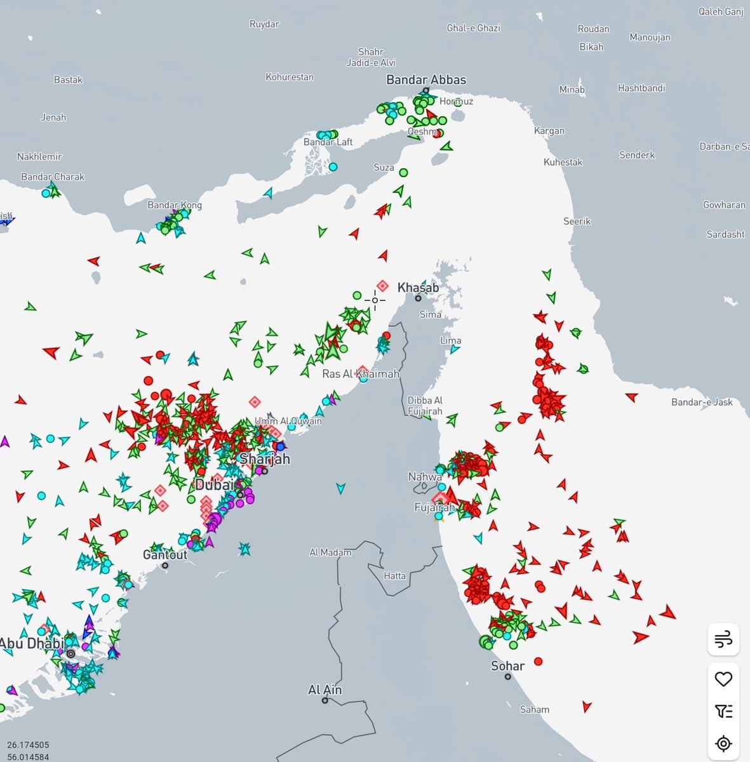Click the Ras Al Khaimah label

(361, 374)
